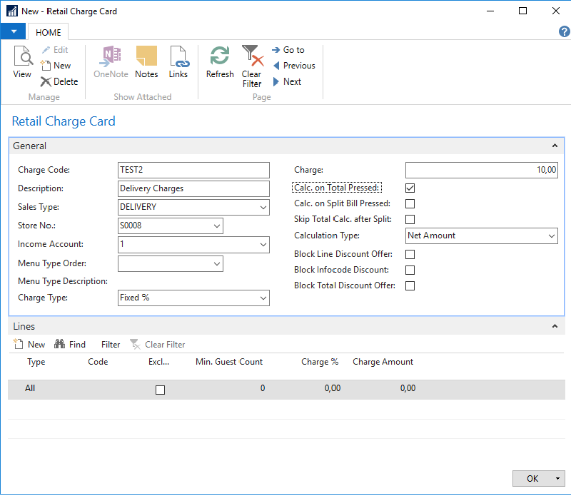Select the HOME ribbon tab

[x=49, y=32]
